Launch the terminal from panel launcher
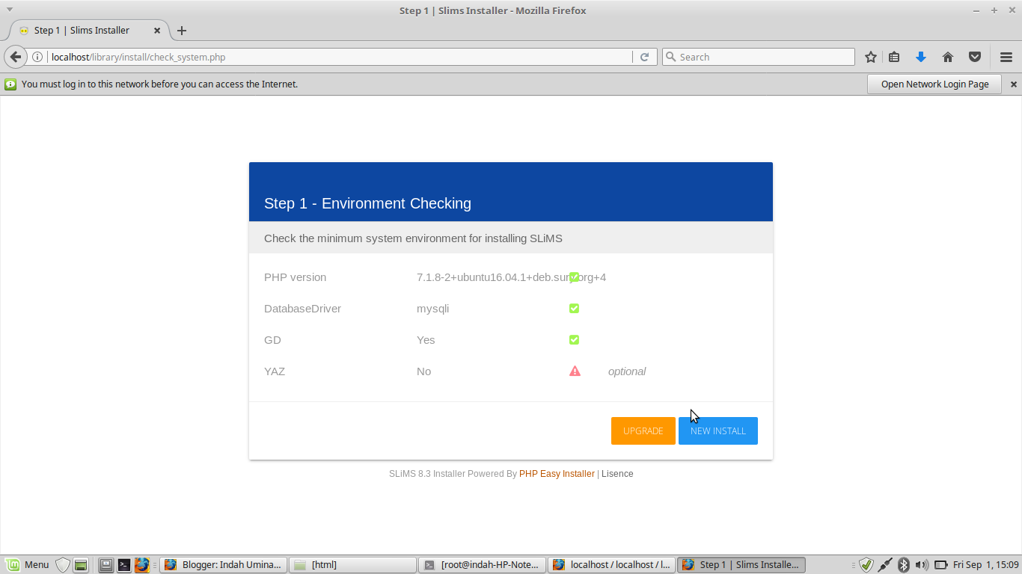 [x=124, y=565]
